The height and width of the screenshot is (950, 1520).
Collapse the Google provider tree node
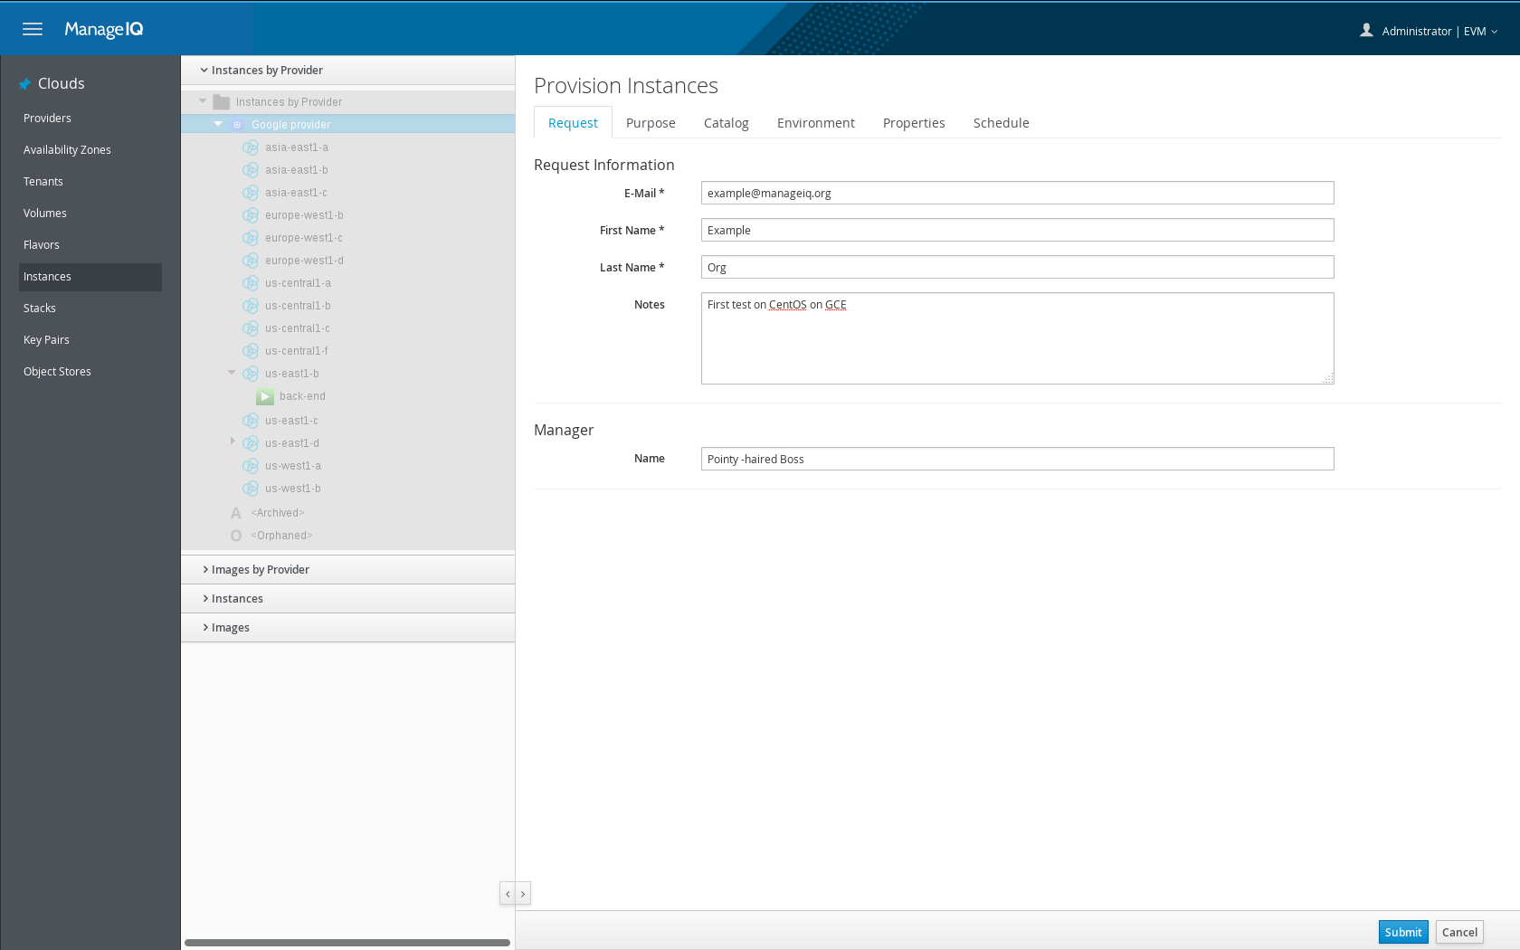coord(218,124)
